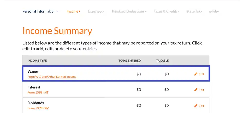
Task: Select the Wages row title
Action: [x=33, y=71]
